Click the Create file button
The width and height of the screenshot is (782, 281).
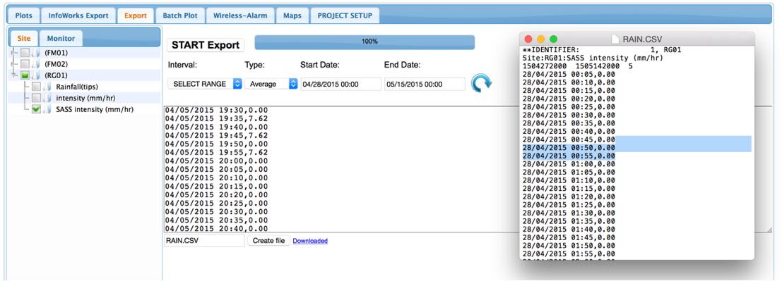(269, 241)
